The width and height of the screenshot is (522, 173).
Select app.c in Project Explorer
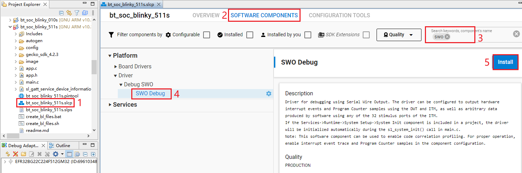(31, 68)
